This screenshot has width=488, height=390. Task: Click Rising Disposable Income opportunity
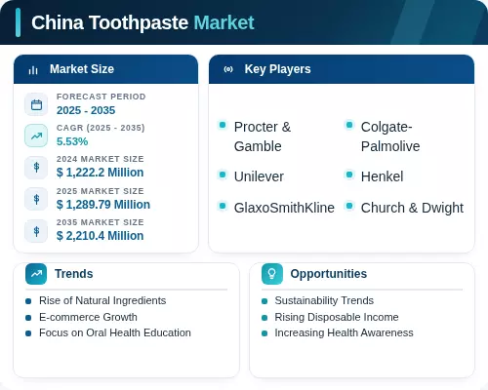pos(337,317)
